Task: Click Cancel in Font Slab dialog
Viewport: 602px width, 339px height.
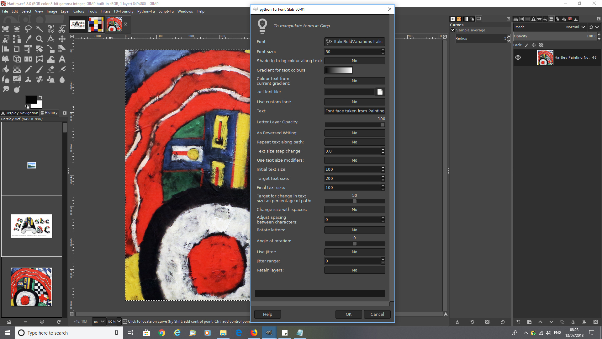Action: point(377,315)
